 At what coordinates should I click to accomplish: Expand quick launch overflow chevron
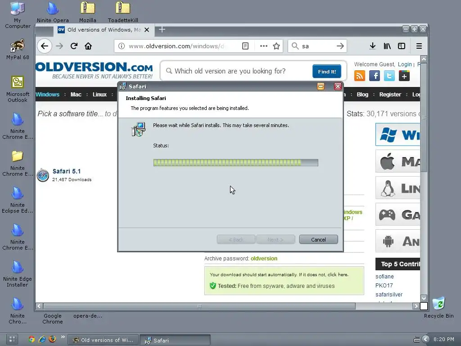pyautogui.click(x=63, y=337)
